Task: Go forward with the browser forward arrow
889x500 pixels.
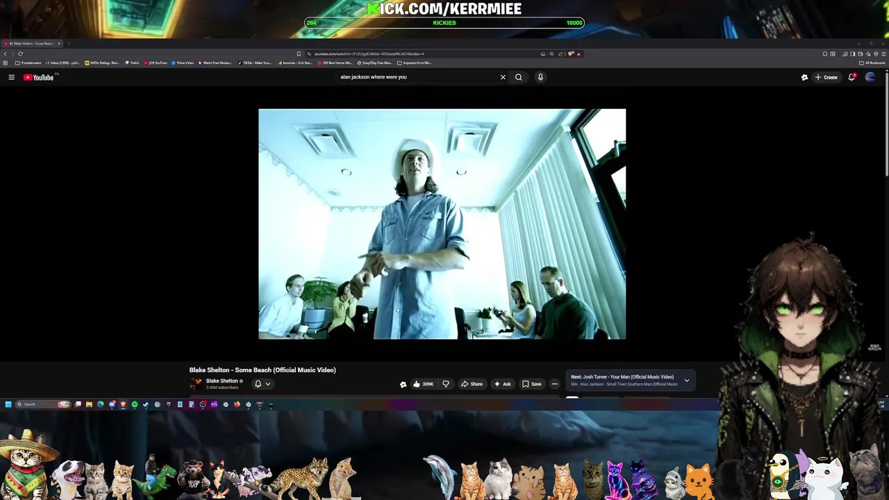Action: [x=13, y=53]
